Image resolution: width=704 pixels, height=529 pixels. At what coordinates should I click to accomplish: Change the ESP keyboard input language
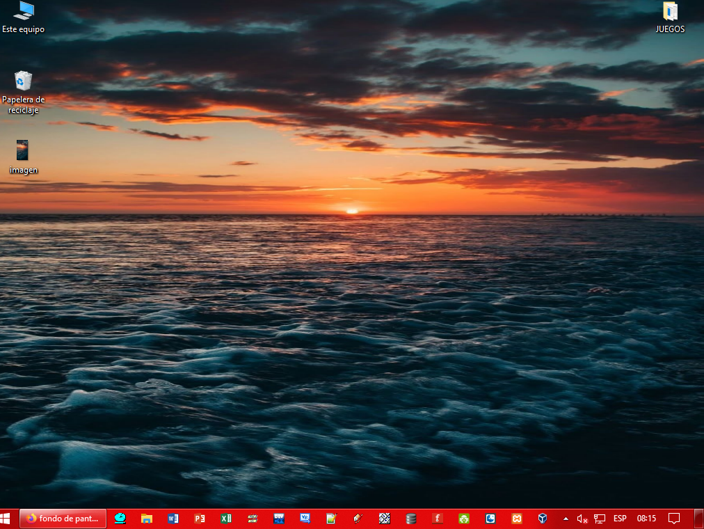tap(620, 519)
